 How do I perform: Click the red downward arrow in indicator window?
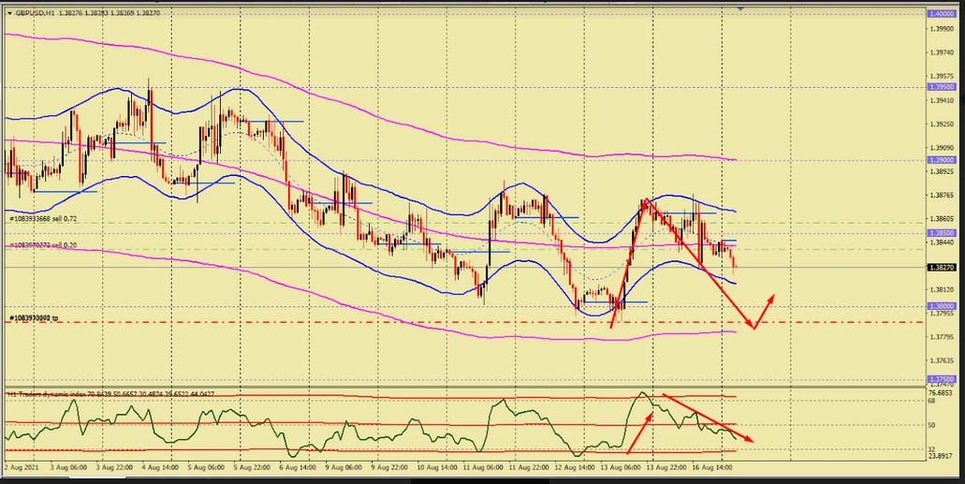(707, 418)
